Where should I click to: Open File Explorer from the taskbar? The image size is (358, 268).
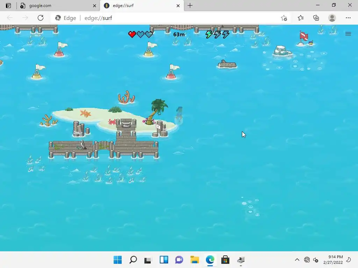tap(194, 260)
